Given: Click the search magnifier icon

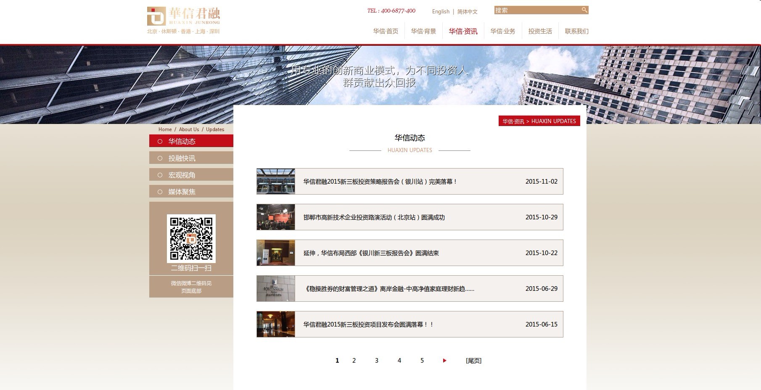Looking at the screenshot, I should [584, 10].
